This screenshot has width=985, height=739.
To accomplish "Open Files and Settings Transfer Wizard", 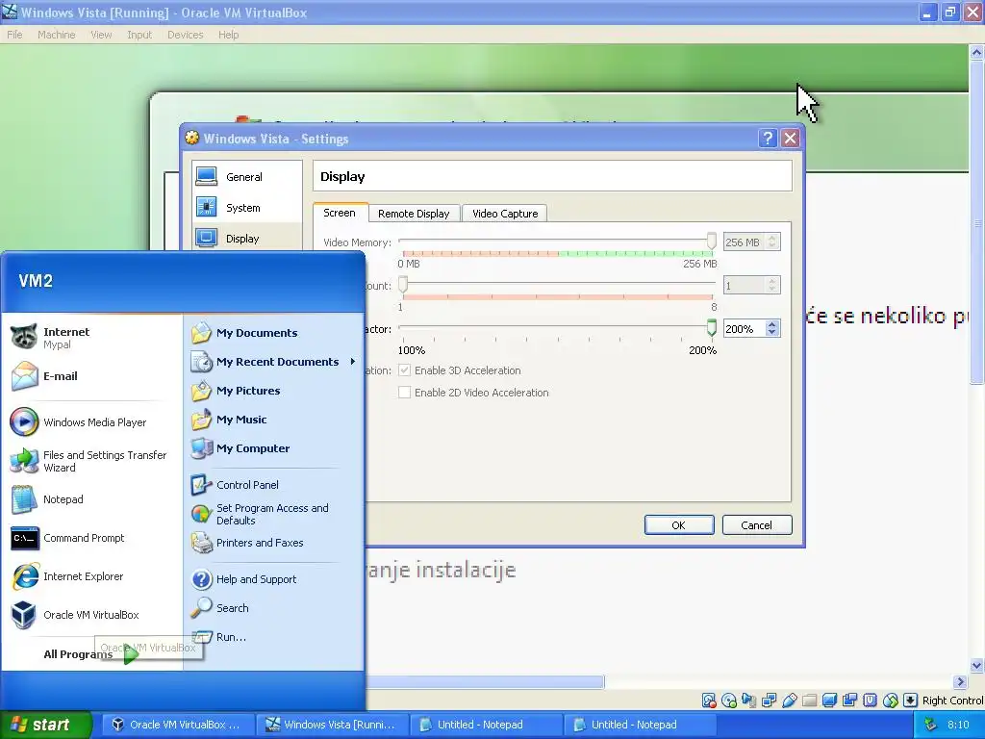I will point(91,461).
